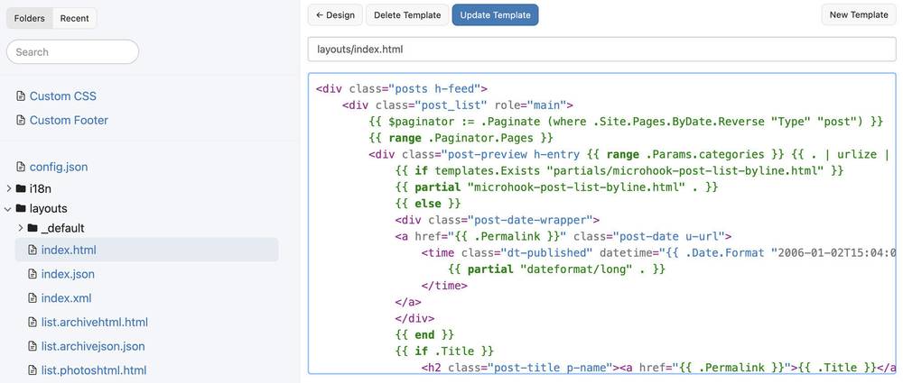
Task: Click the {{ if .Title }} code line
Action: pyautogui.click(x=444, y=351)
